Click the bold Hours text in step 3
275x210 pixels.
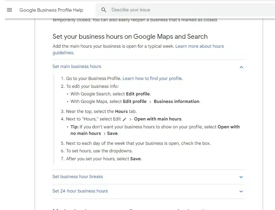click(121, 112)
